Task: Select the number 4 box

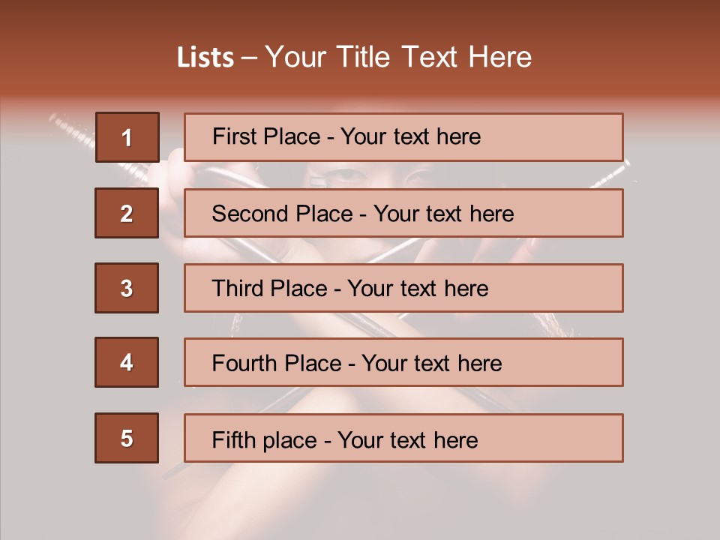Action: (x=127, y=362)
